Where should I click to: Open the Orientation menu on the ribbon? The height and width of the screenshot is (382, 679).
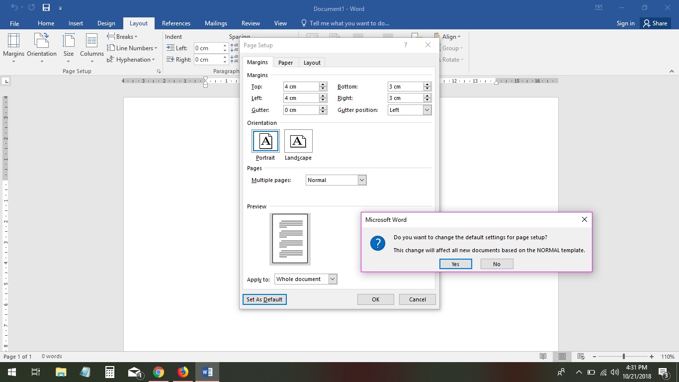click(x=42, y=48)
